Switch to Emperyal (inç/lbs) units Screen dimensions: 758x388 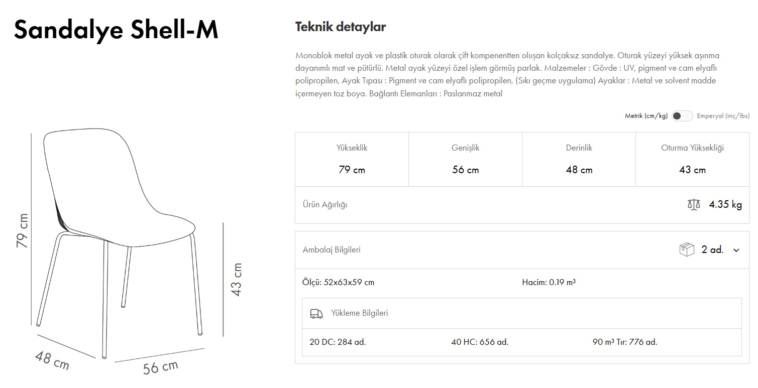click(x=723, y=116)
